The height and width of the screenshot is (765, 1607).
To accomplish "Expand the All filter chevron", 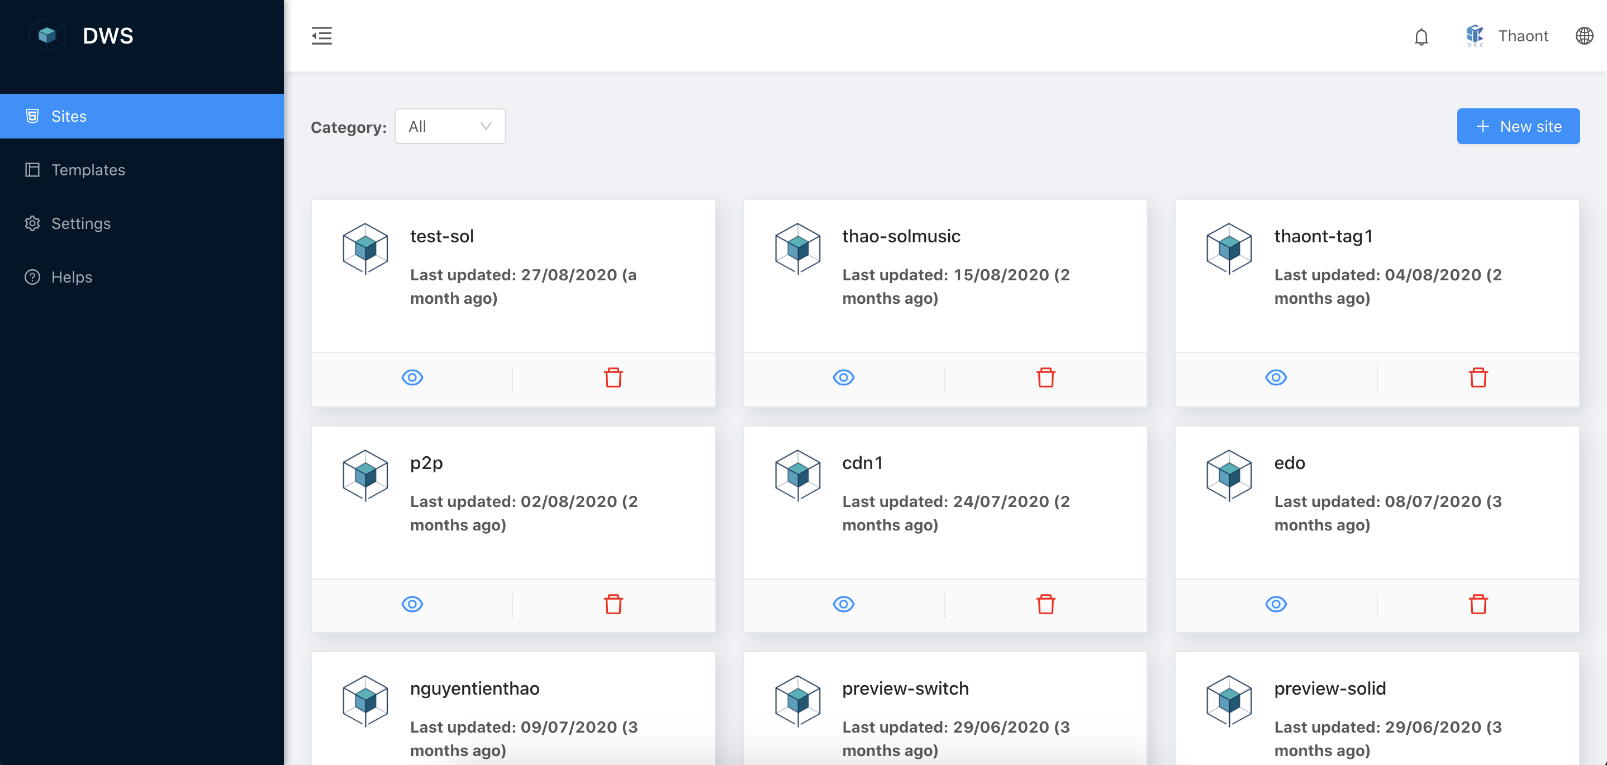I will [486, 126].
